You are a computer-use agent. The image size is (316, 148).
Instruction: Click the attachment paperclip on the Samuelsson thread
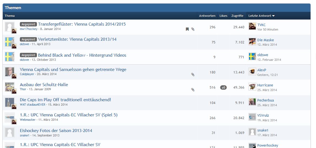193,75
